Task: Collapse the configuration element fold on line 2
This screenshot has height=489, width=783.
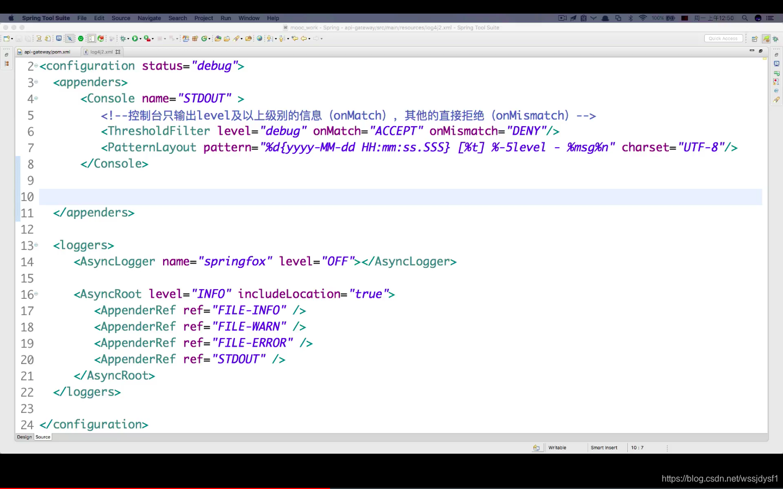Action: pyautogui.click(x=36, y=66)
